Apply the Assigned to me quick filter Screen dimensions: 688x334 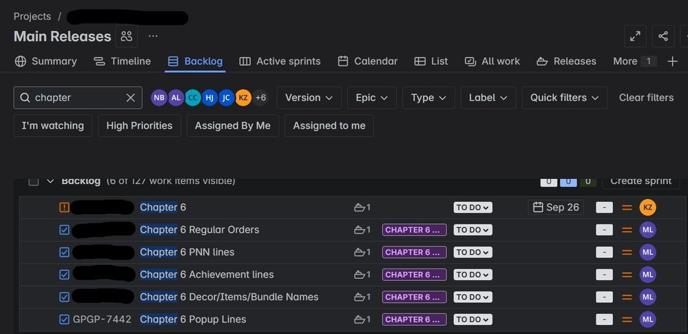click(x=329, y=125)
